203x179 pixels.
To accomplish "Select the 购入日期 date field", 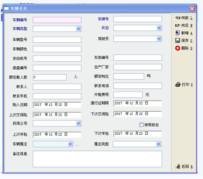I will click(x=57, y=105).
